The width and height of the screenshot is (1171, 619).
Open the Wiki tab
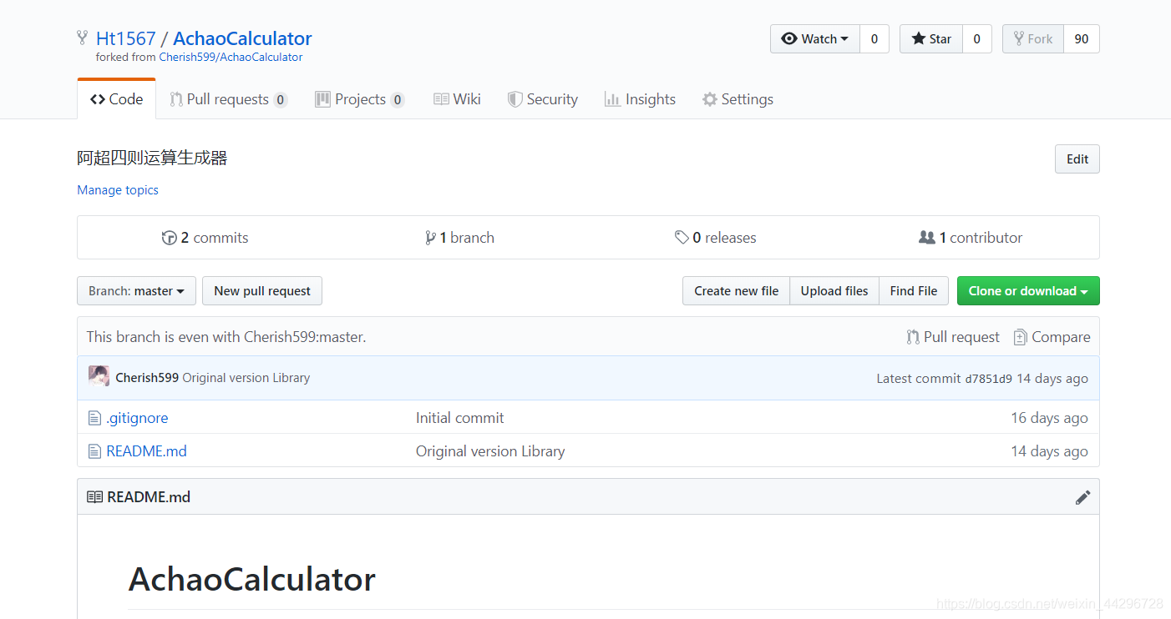click(x=457, y=99)
